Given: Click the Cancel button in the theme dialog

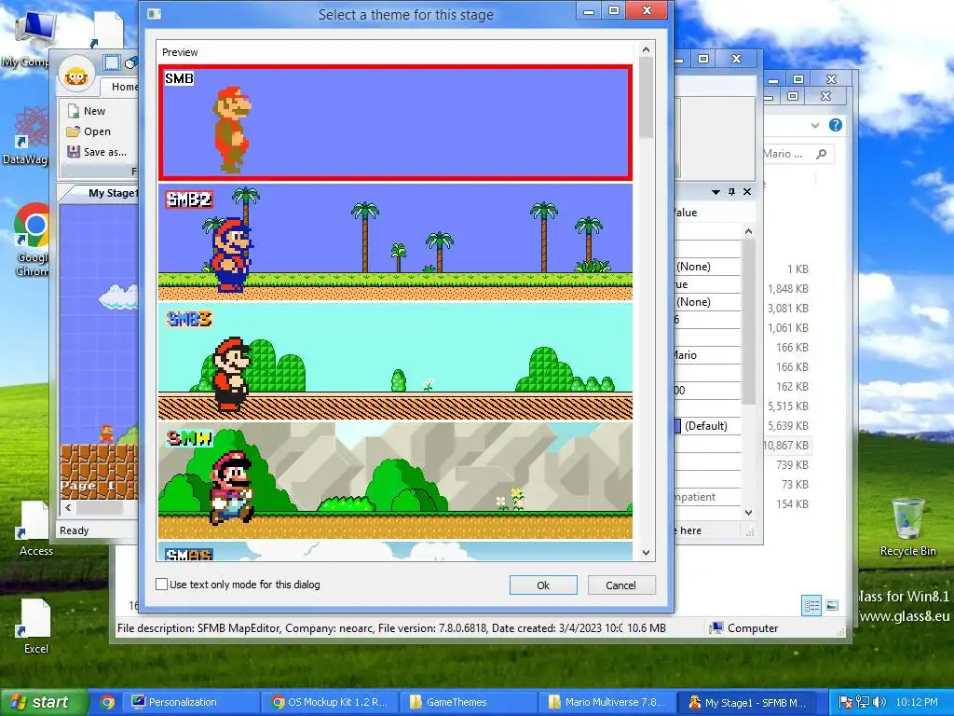Looking at the screenshot, I should 621,585.
